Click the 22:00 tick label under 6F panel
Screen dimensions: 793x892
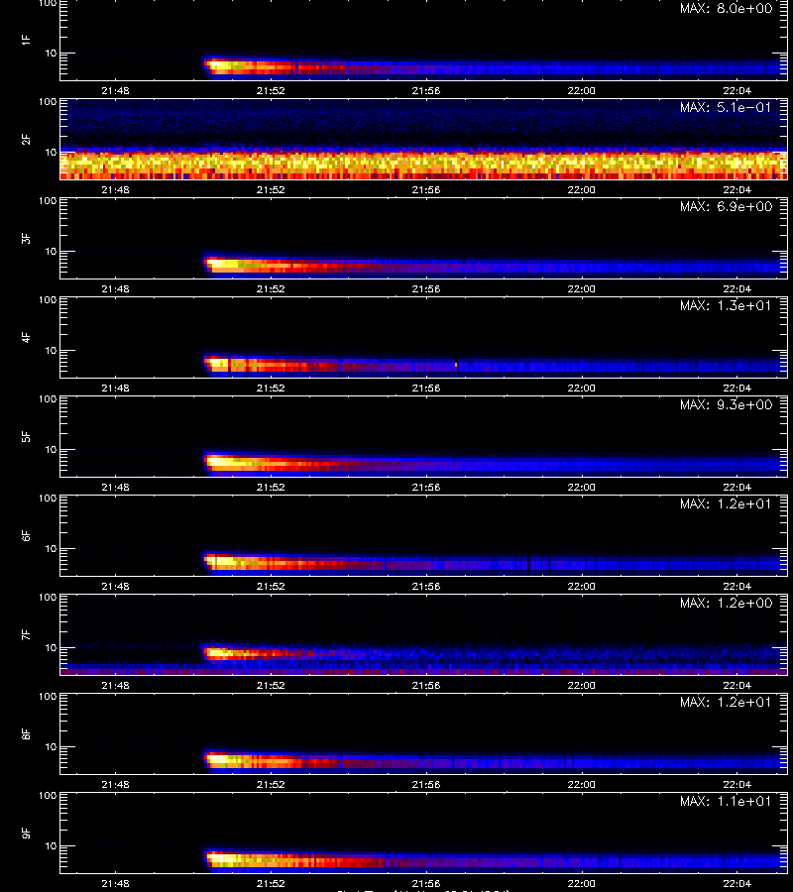coord(582,586)
